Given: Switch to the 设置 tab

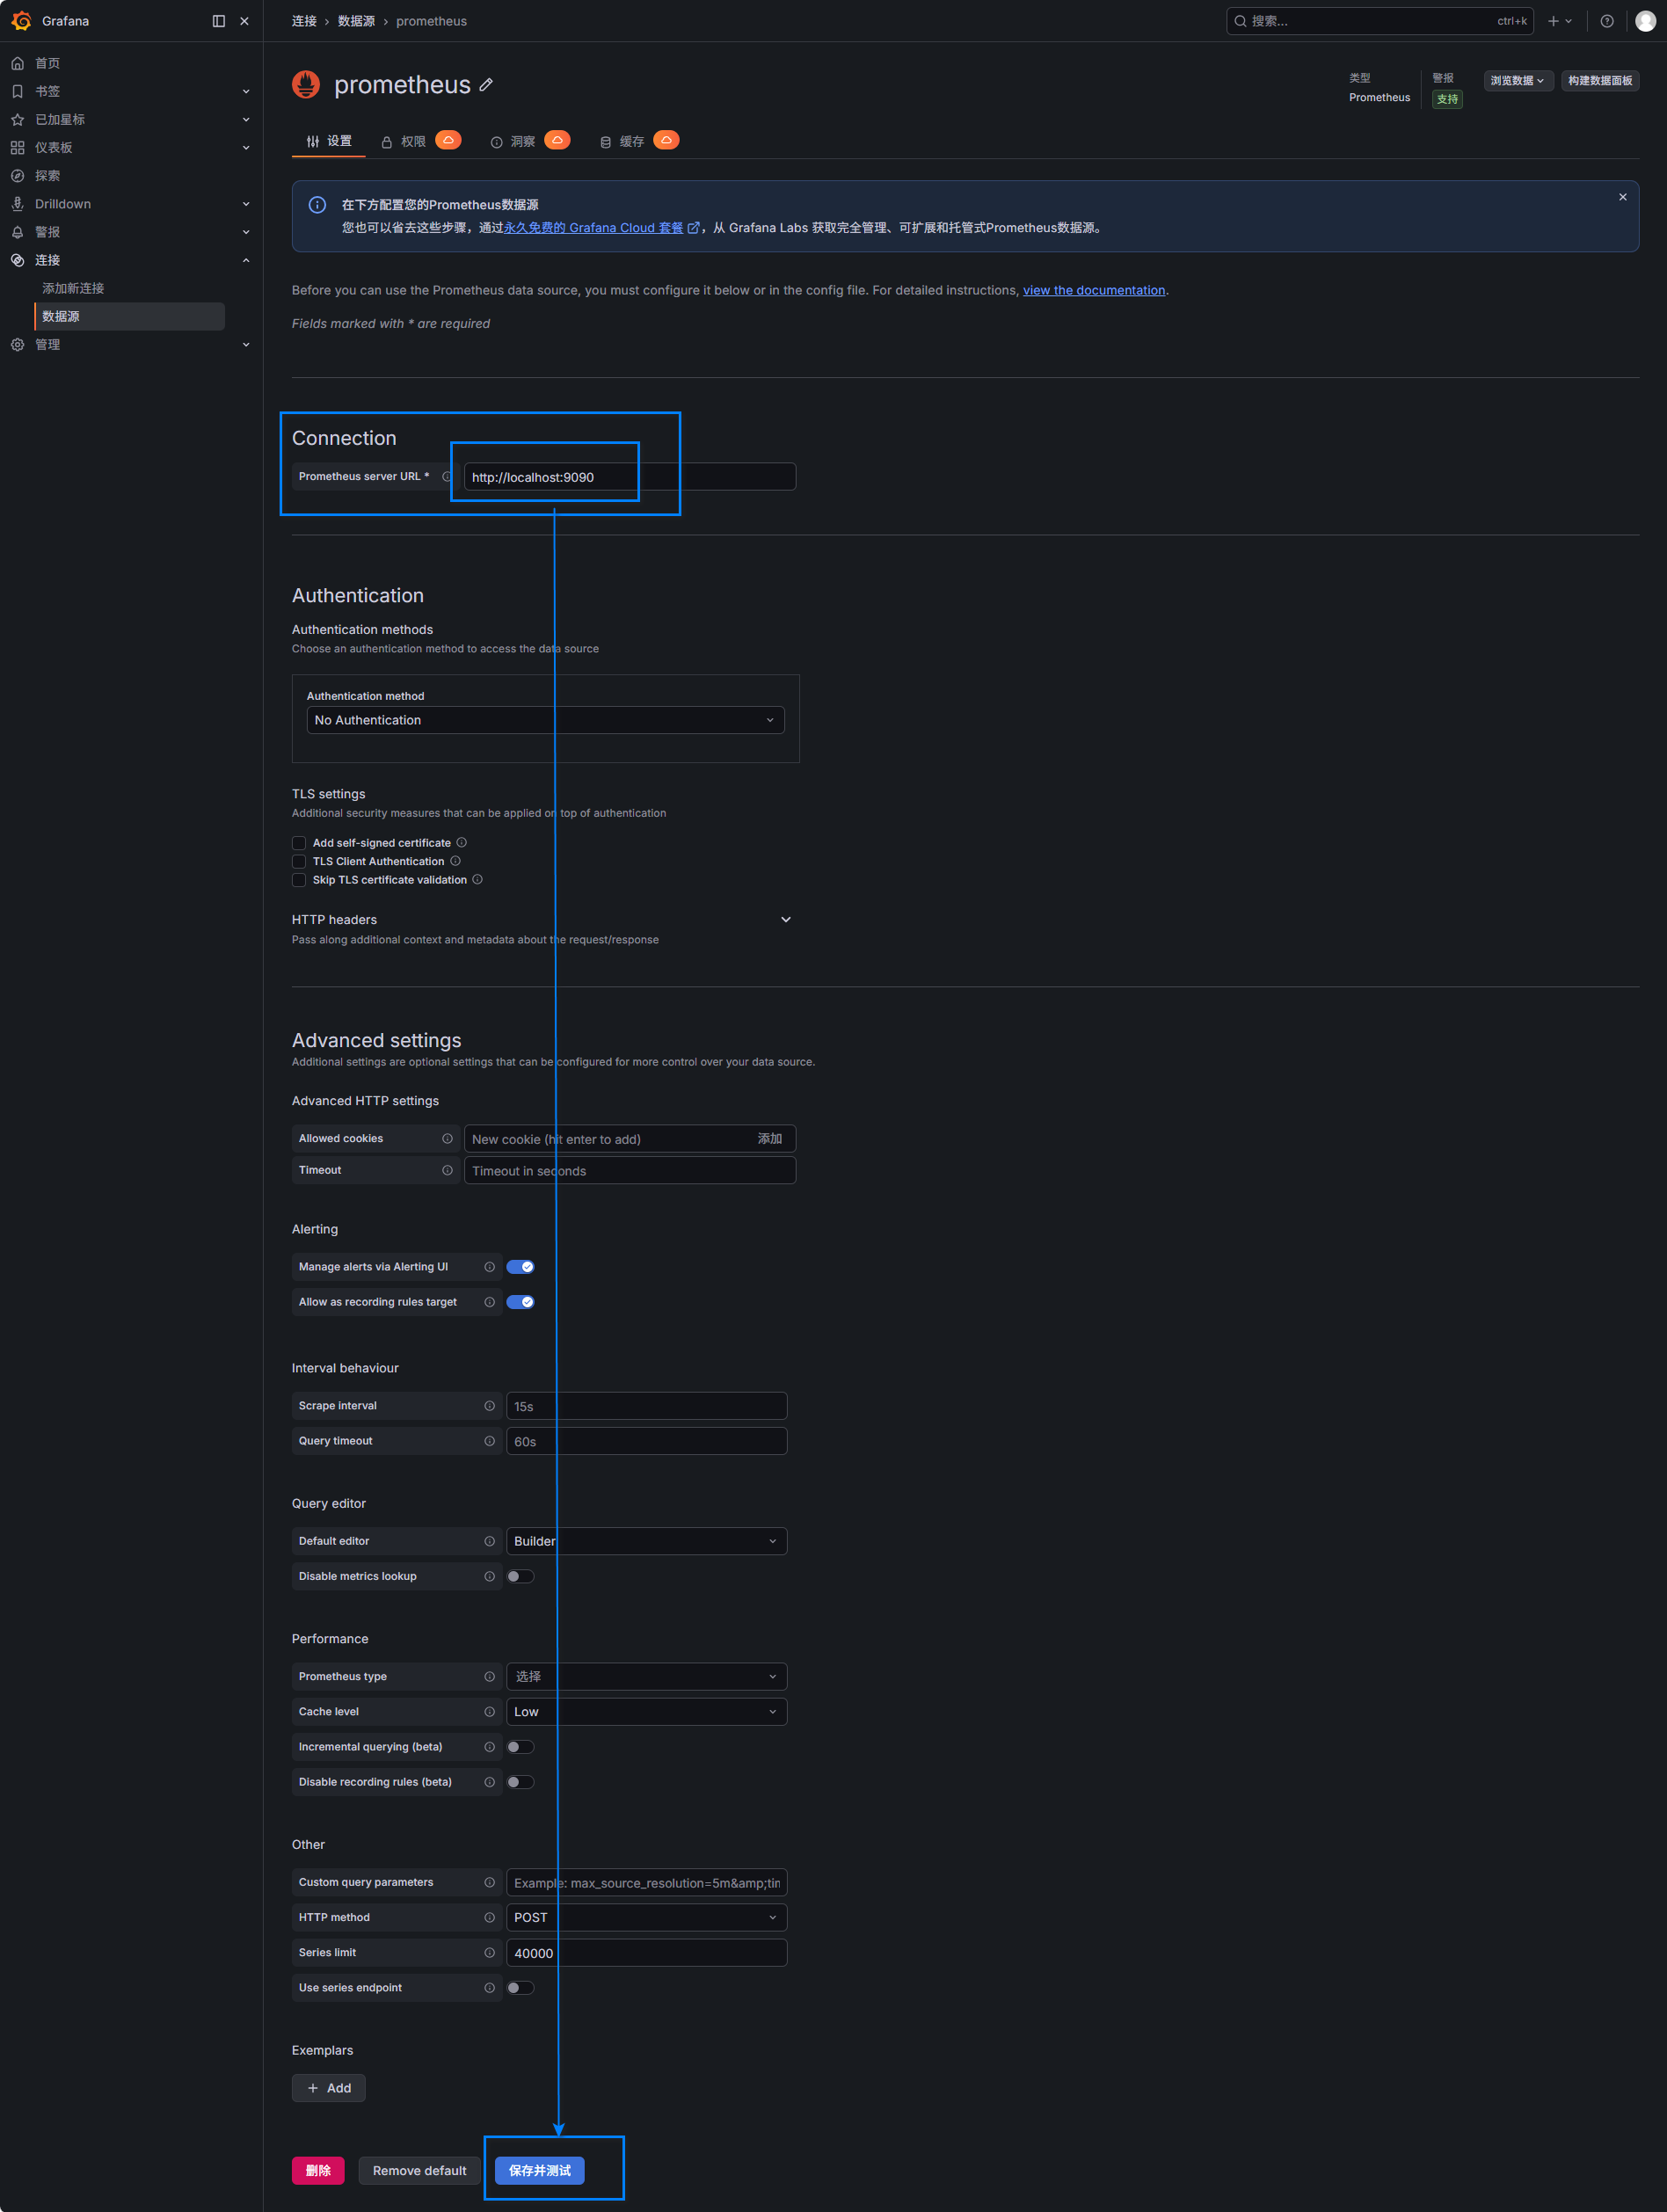Looking at the screenshot, I should pos(329,141).
